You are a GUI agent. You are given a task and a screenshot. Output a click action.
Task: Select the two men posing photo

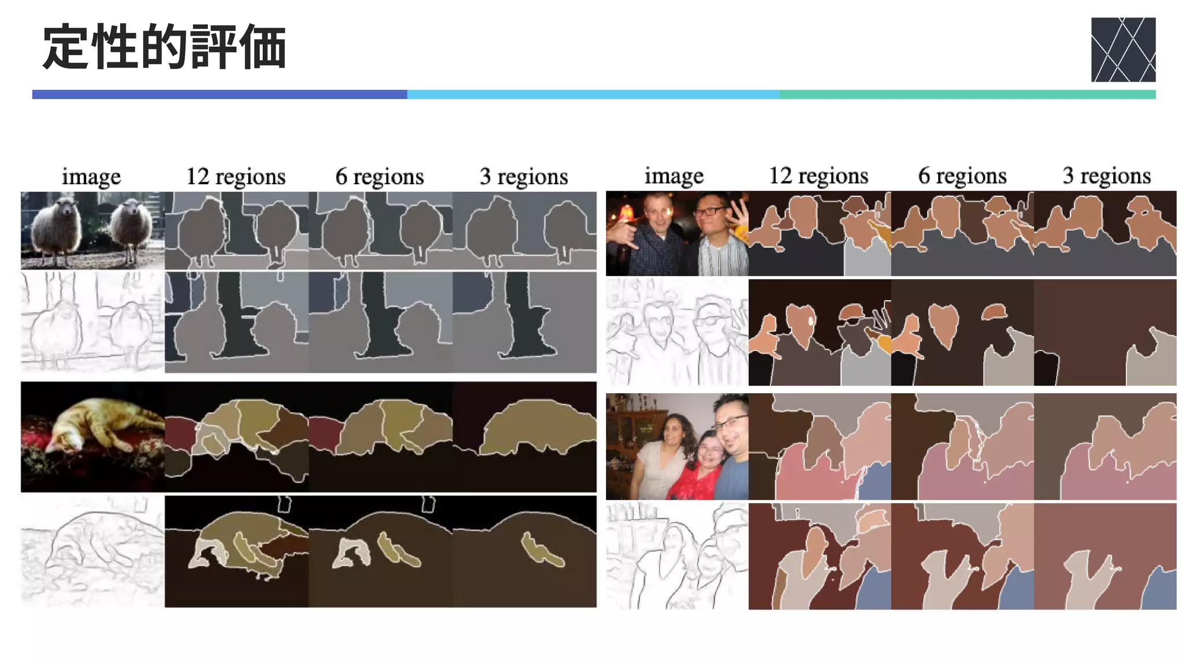[x=677, y=233]
